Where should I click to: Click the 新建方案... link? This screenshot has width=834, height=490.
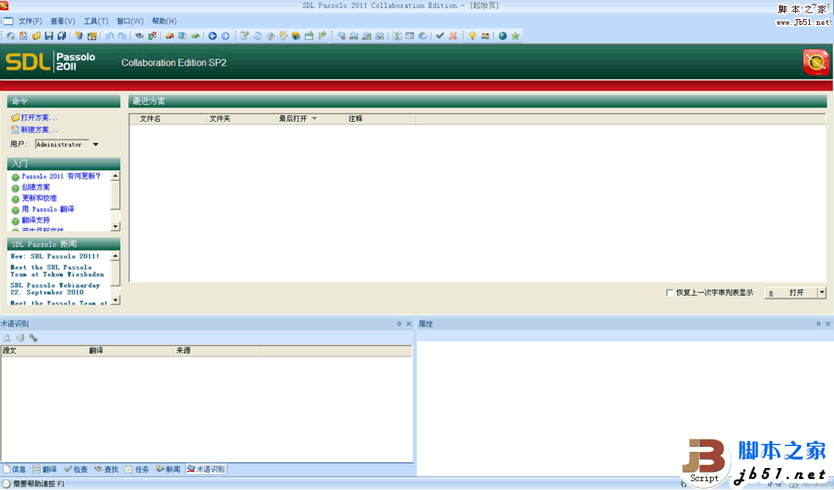click(x=34, y=130)
